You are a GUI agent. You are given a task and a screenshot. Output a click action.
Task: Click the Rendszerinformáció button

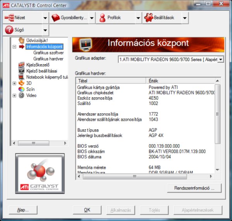pyautogui.click(x=195, y=188)
